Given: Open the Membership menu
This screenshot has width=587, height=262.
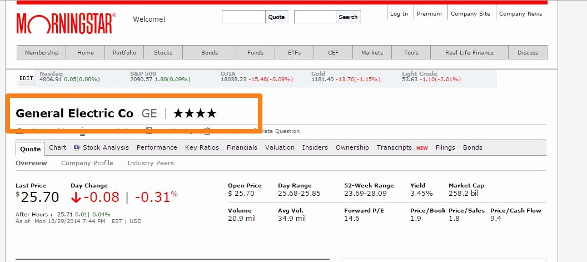Looking at the screenshot, I should 42,52.
